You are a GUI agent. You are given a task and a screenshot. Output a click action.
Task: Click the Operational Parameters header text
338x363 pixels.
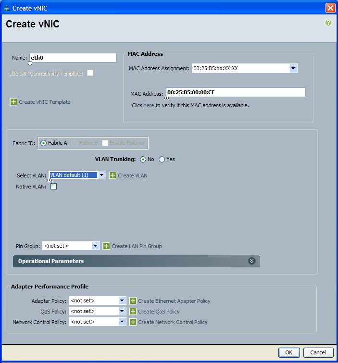click(51, 261)
